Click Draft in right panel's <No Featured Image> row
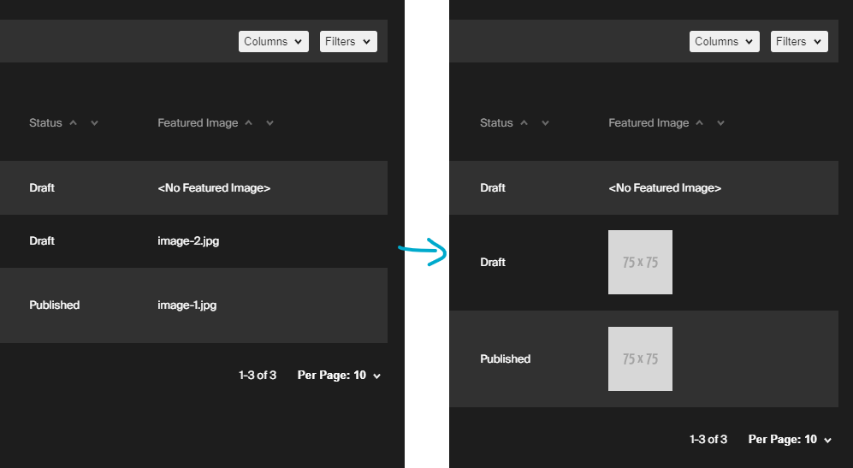 point(493,187)
